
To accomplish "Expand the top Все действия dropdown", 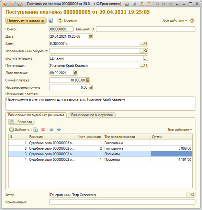I will point(175,21).
